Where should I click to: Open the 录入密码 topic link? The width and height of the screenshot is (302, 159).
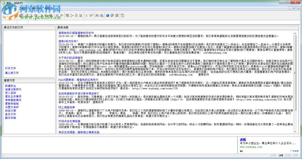(x=10, y=93)
